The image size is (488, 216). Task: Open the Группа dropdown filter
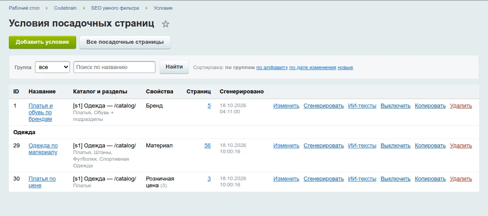pos(52,67)
